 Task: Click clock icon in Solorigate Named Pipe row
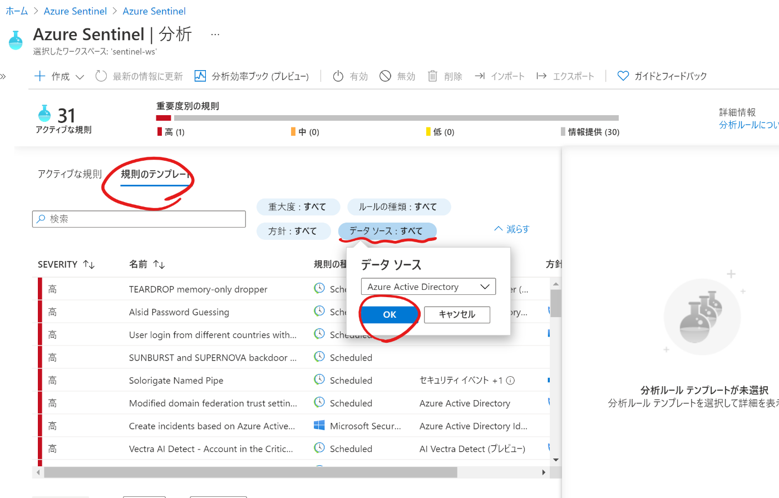click(319, 379)
